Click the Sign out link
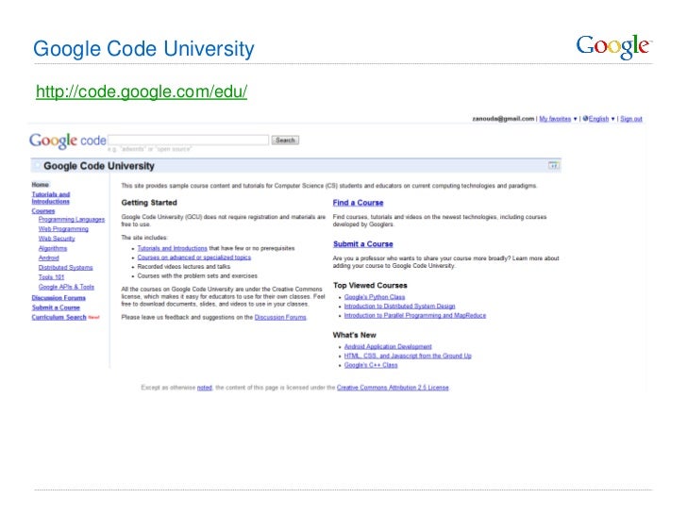This screenshot has height=515, width=687. click(631, 119)
